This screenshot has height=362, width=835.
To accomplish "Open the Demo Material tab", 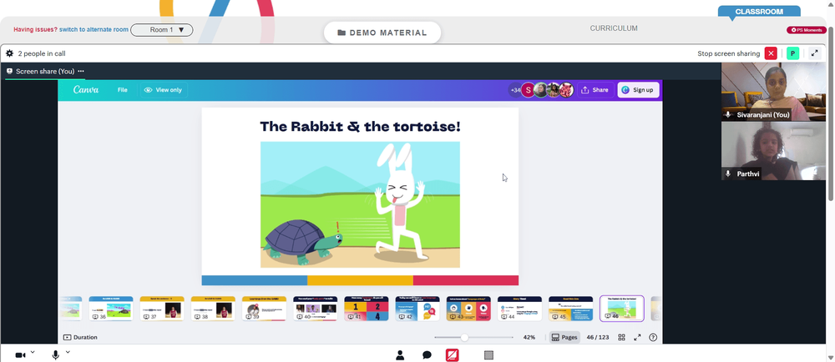I will click(x=382, y=33).
